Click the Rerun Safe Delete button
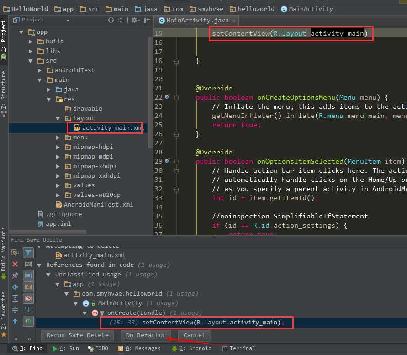This screenshot has width=407, height=355. (77, 335)
